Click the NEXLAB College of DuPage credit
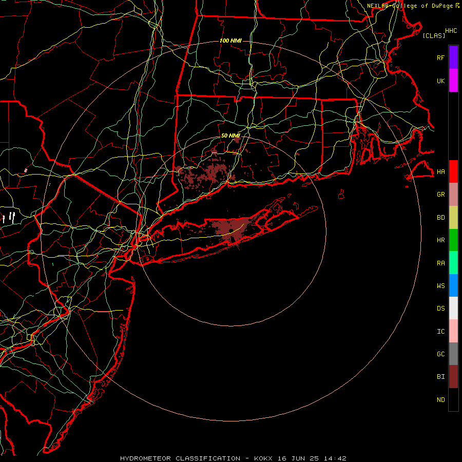Screen dimensions: 462x462 click(x=413, y=6)
